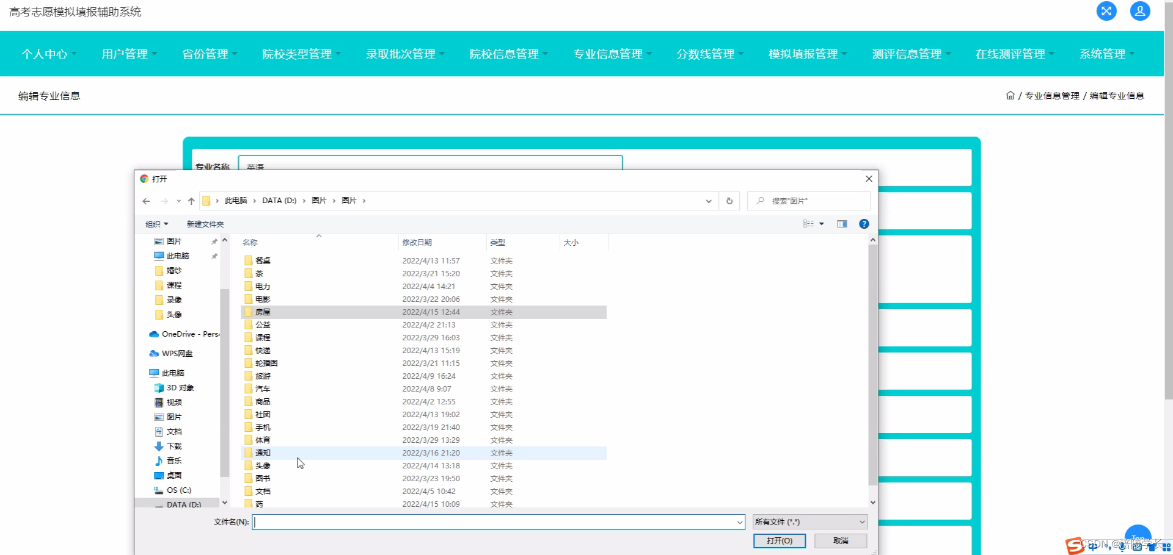Open the 分数线管理 menu
Viewport: 1173px width, 555px height.
[x=710, y=54]
